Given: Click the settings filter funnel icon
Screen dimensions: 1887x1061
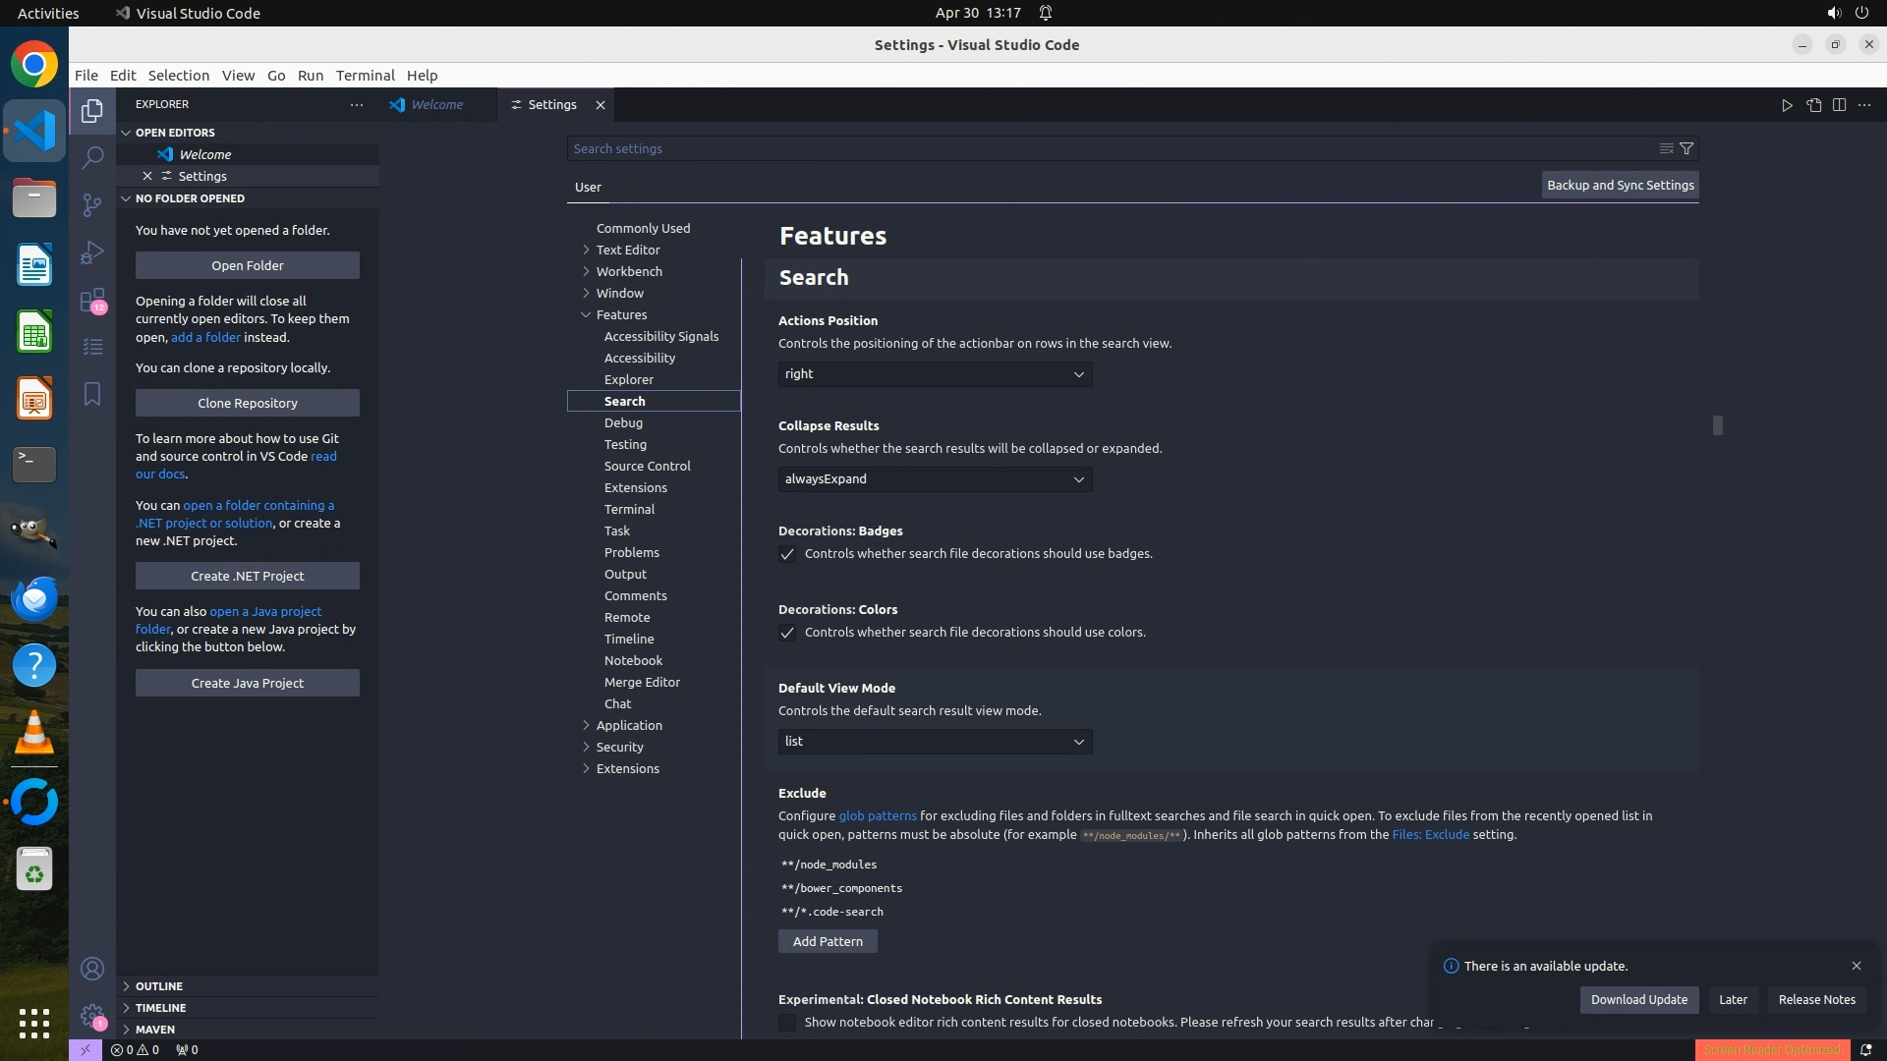Looking at the screenshot, I should 1687,148.
